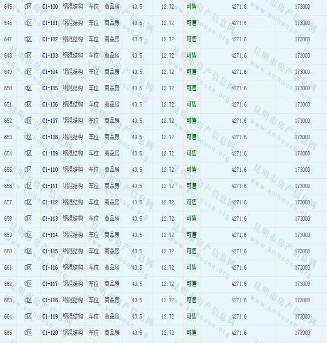The width and height of the screenshot is (327, 343).
Task: Click the 可售 status in row 652
Action: (191, 121)
